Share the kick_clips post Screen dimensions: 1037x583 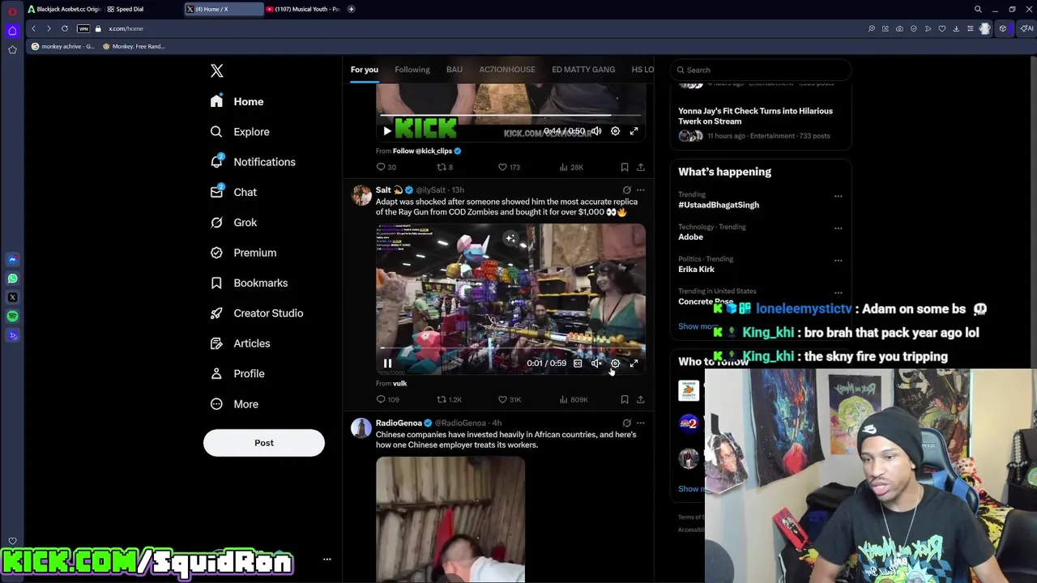click(640, 167)
